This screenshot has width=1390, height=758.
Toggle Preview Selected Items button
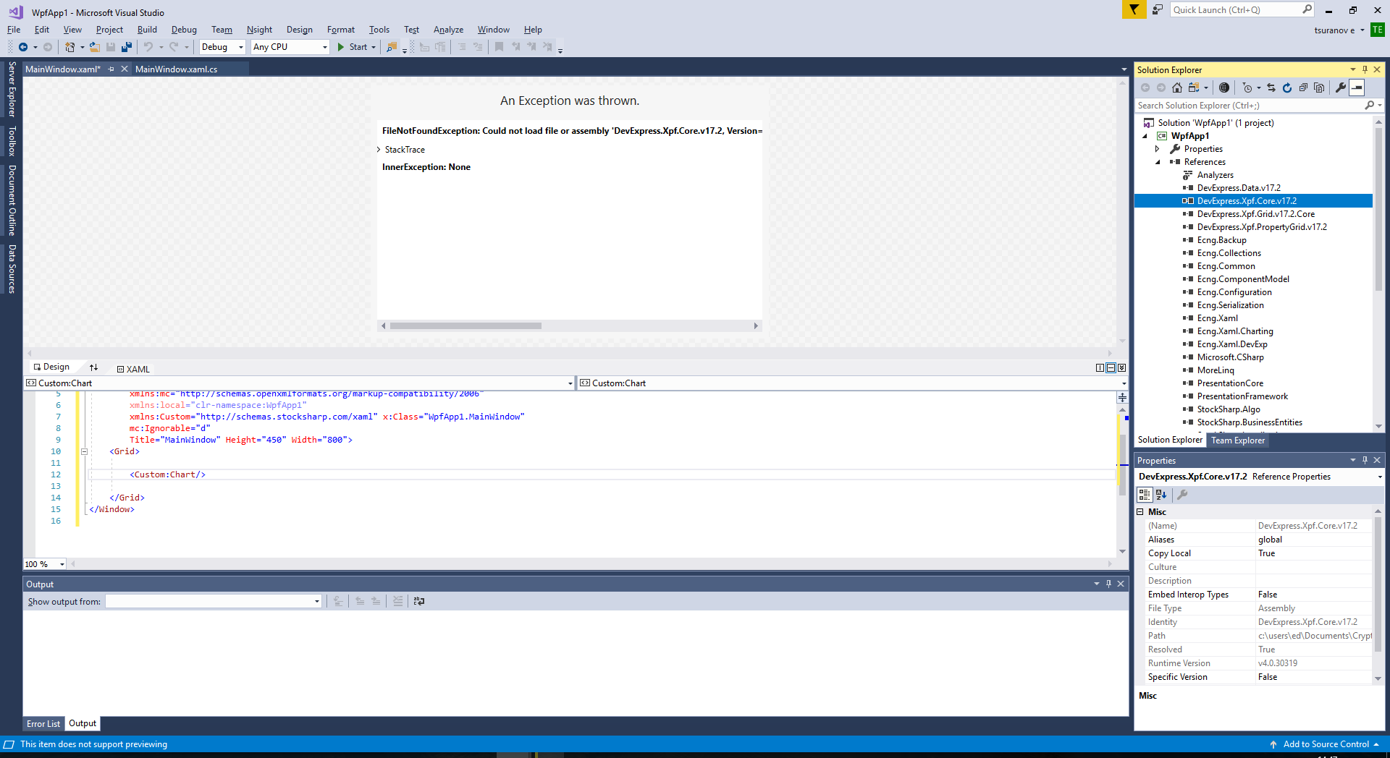[1357, 88]
